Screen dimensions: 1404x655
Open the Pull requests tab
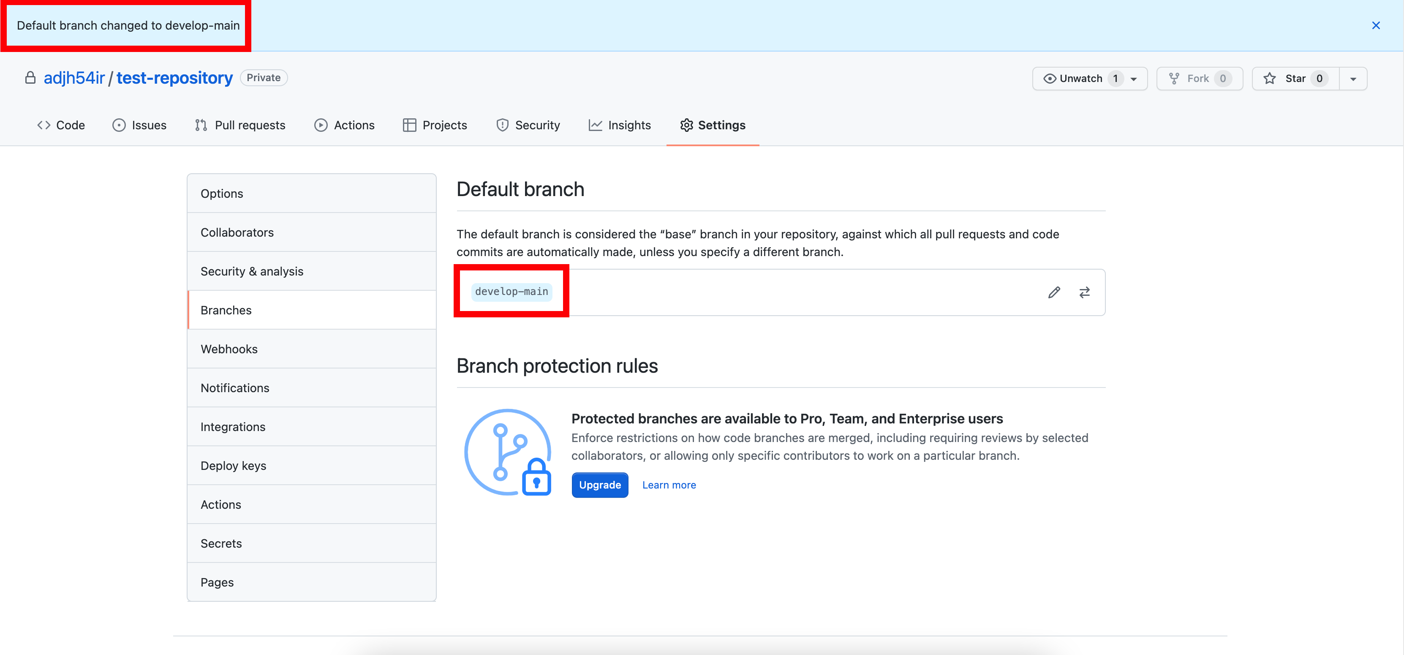click(x=240, y=125)
